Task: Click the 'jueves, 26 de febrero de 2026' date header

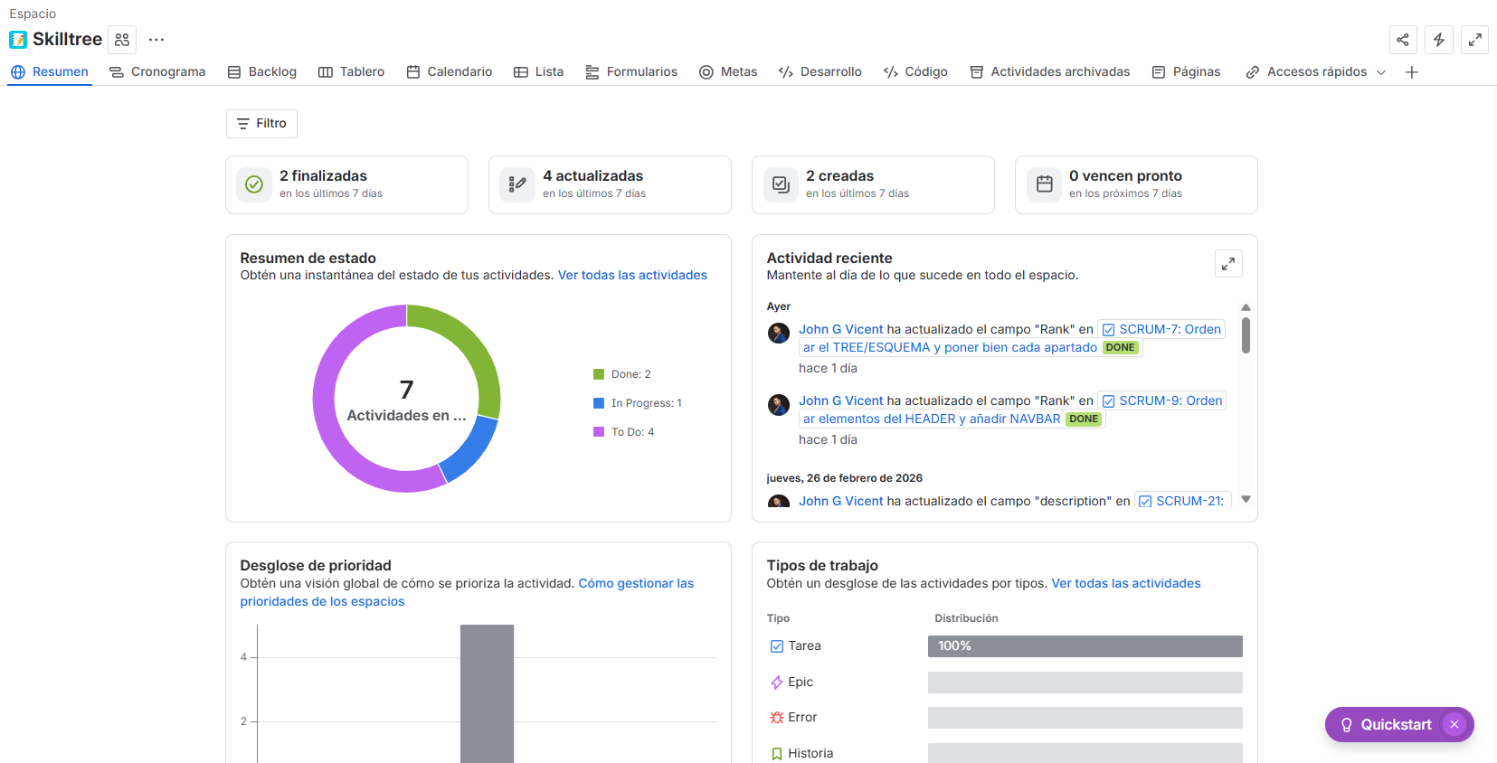Action: (x=845, y=478)
